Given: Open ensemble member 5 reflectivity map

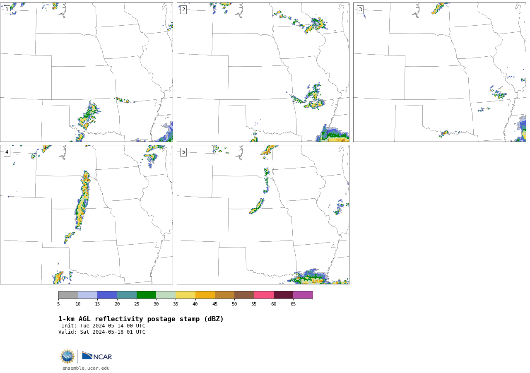Looking at the screenshot, I should tap(263, 214).
